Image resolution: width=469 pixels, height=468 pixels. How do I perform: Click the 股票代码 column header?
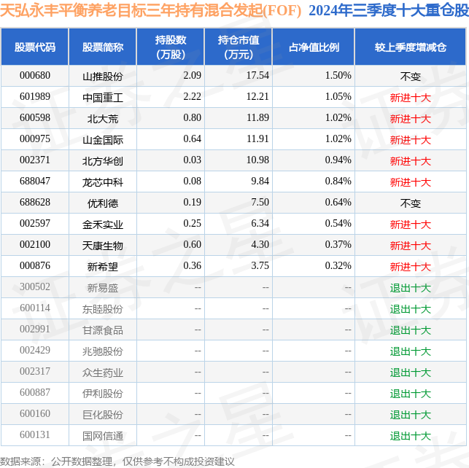(x=35, y=47)
